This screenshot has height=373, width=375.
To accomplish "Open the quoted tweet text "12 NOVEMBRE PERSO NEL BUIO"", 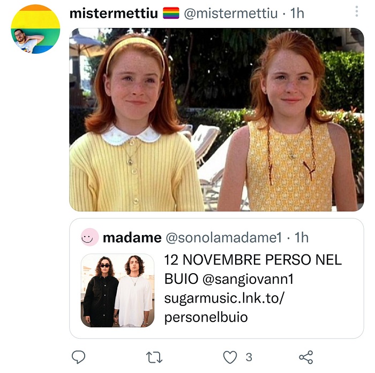I will tap(253, 261).
